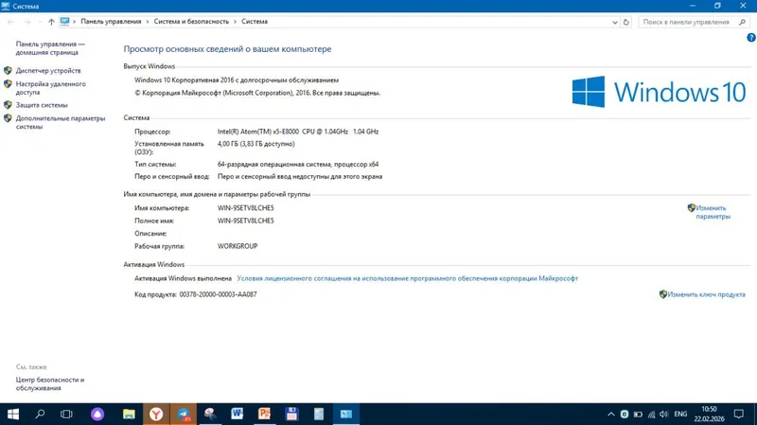Screen dimensions: 757x425
Task: Open remote access settings link
Action: [x=51, y=88]
